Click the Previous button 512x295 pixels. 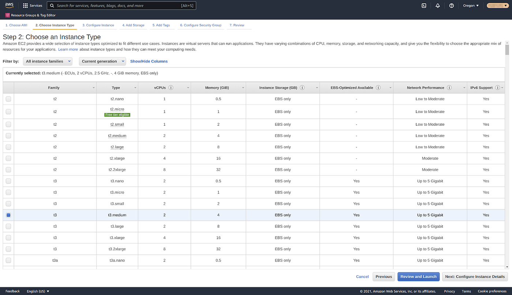384,277
